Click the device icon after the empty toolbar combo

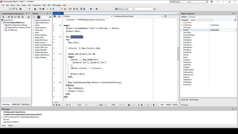pyautogui.click(x=155, y=9)
